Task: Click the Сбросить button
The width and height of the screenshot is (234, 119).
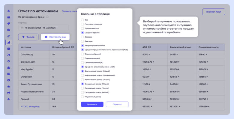Action: [117, 104]
